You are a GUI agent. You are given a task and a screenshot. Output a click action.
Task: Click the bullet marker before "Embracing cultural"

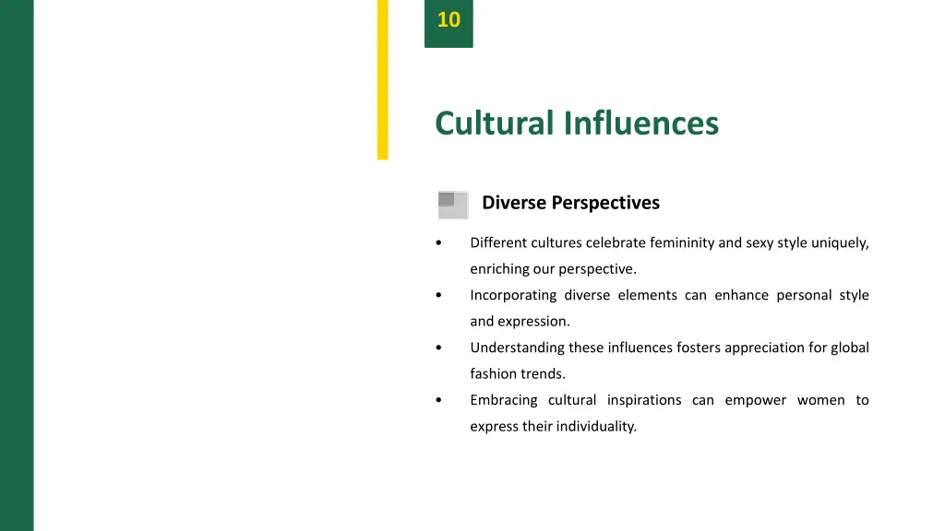click(x=438, y=401)
